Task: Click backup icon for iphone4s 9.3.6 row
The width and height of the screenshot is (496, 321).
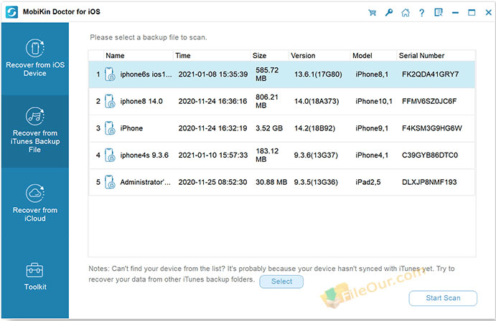Action: 110,155
